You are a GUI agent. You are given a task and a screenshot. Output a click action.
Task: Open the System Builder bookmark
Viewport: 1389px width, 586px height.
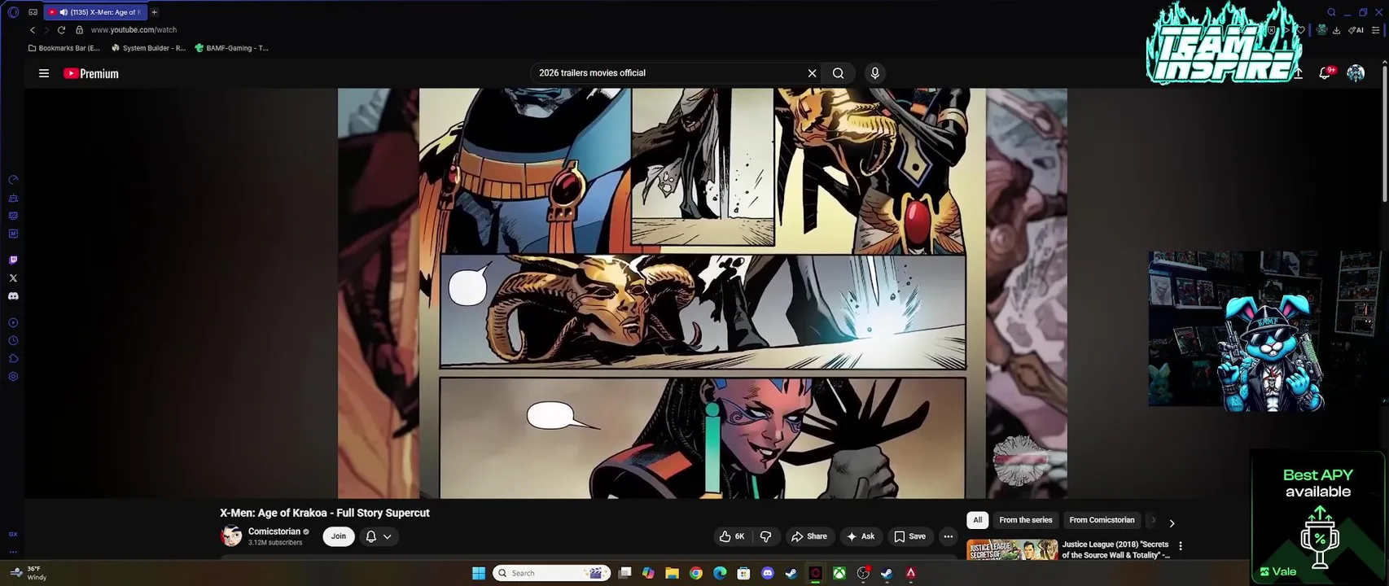pos(149,48)
